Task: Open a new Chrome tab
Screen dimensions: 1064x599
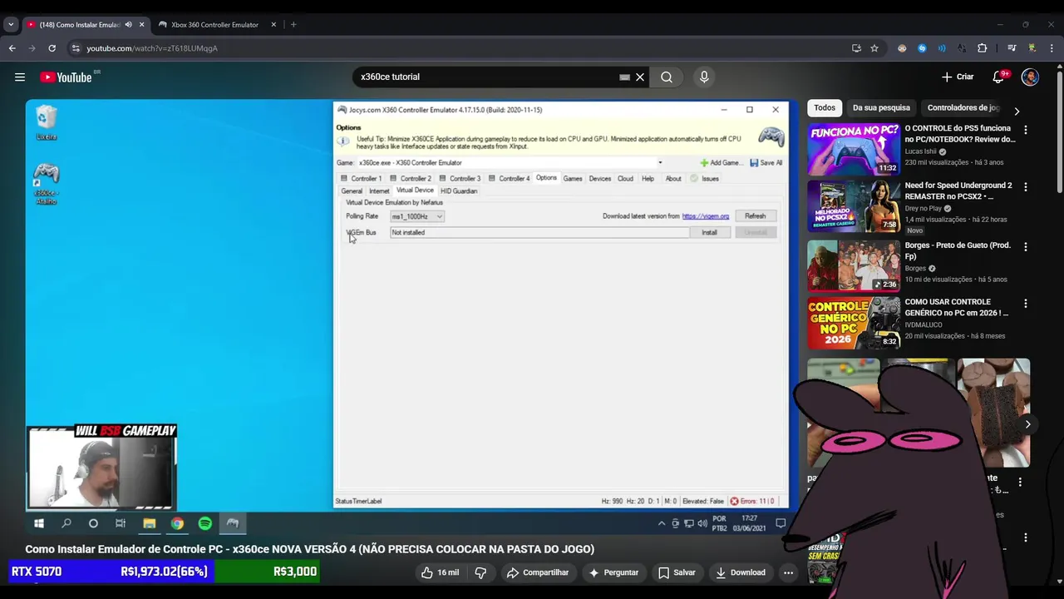Action: click(293, 25)
